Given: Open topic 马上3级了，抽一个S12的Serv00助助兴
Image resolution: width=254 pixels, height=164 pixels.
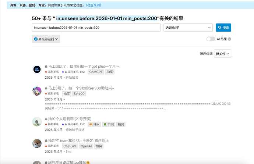Looking at the screenshot, I should pyautogui.click(x=81, y=88).
